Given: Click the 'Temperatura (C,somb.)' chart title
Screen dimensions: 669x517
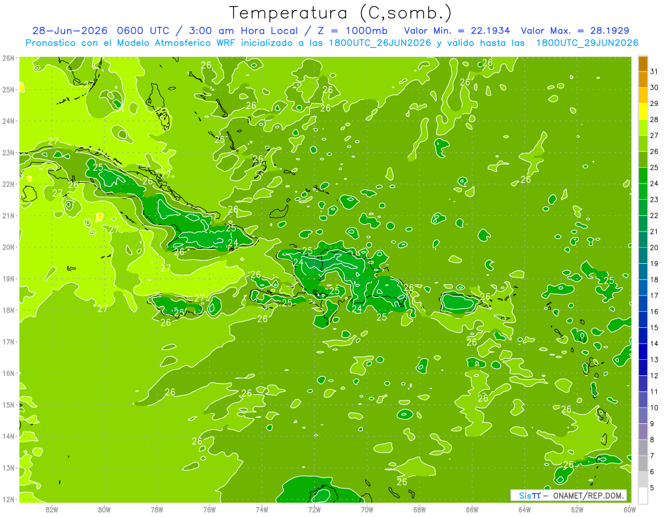Looking at the screenshot, I should pos(340,13).
